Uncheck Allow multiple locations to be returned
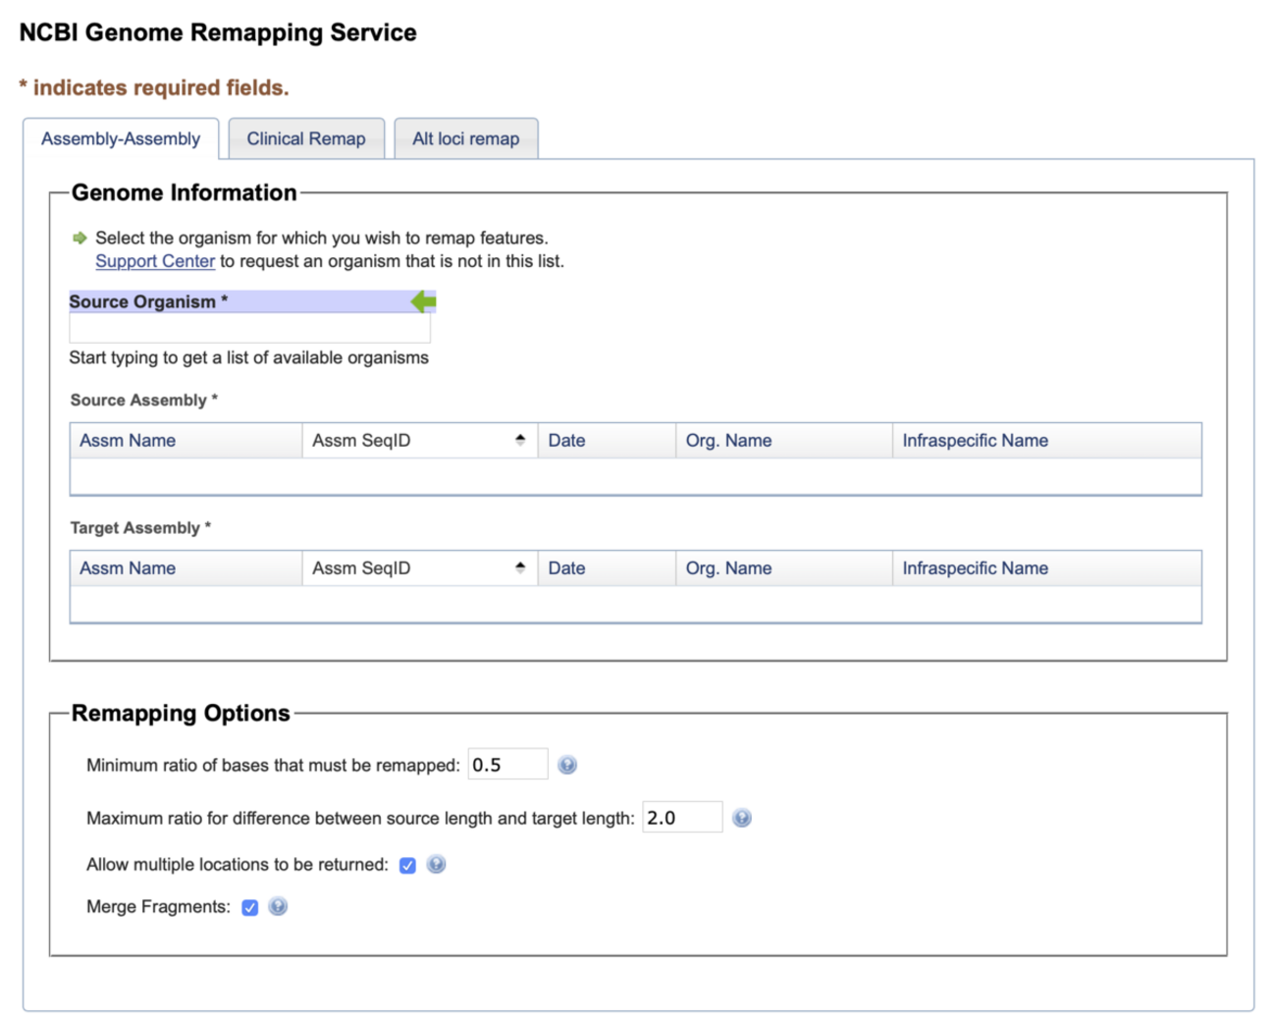1276x1022 pixels. coord(407,865)
